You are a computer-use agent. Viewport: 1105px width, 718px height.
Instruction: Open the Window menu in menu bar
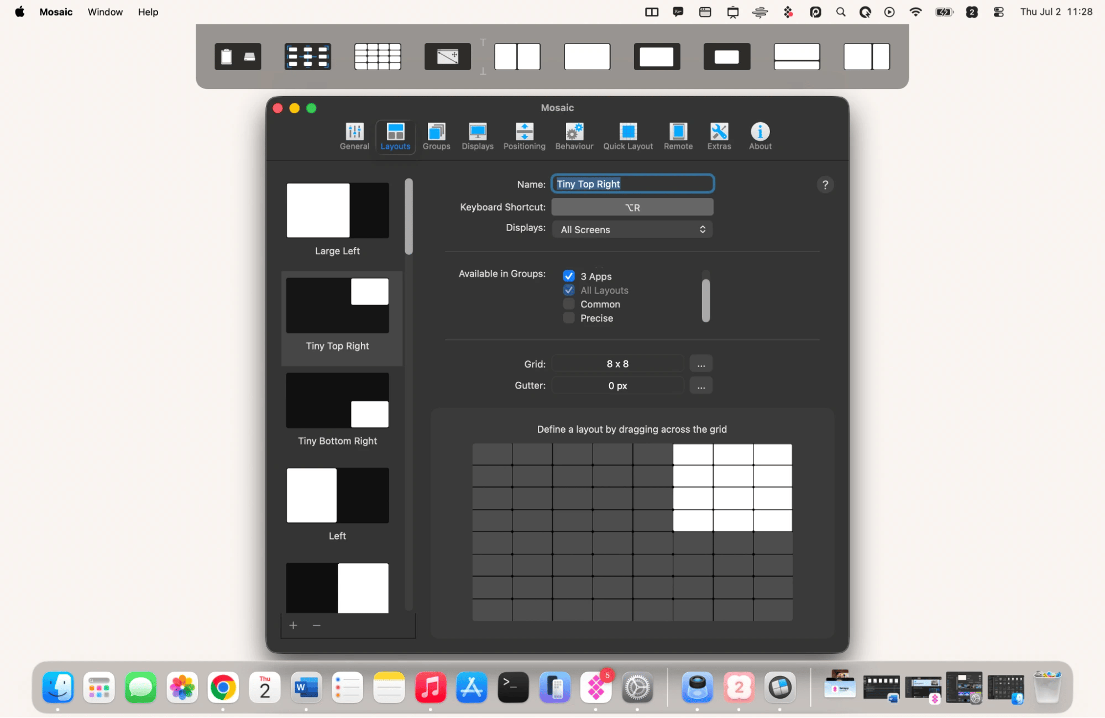pyautogui.click(x=105, y=12)
